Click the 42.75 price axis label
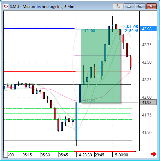This screenshot has width=160, height=161. click(x=147, y=45)
